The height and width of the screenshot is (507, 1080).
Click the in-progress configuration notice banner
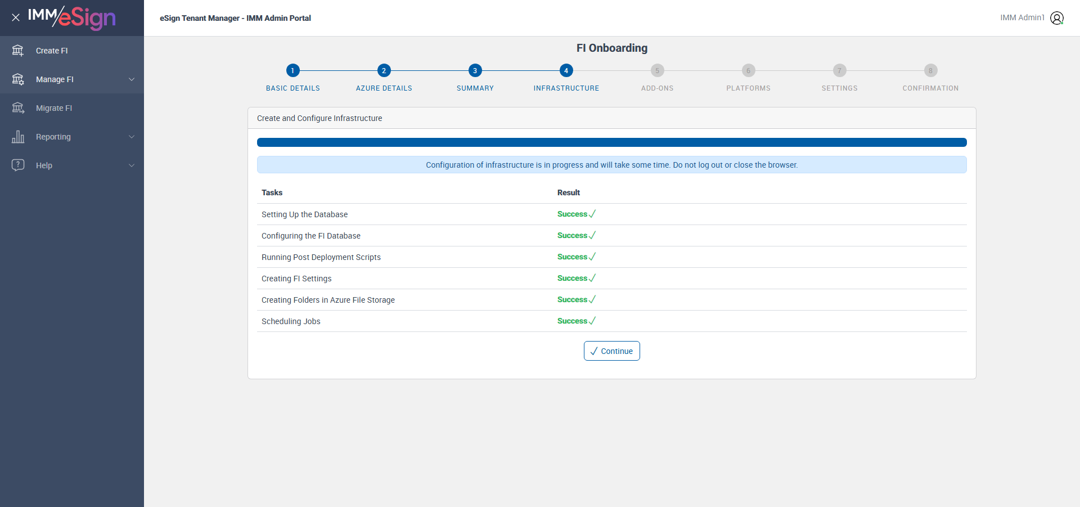click(612, 165)
